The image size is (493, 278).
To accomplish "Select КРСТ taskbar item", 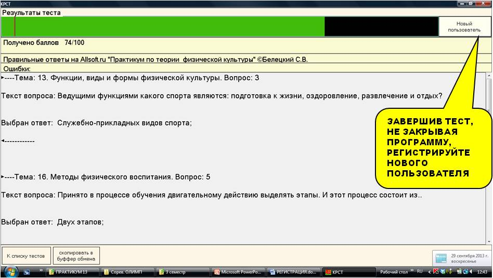I will point(349,272).
